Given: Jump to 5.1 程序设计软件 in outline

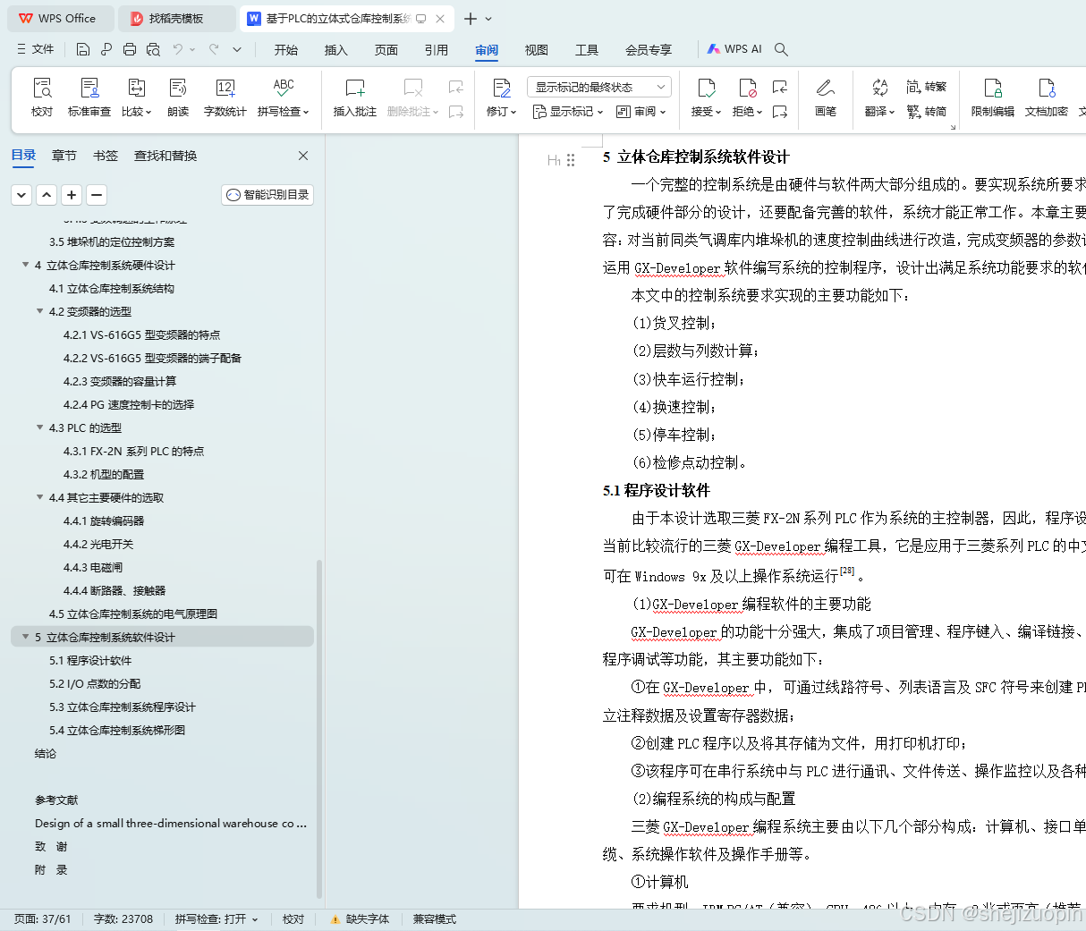Looking at the screenshot, I should click(x=90, y=660).
